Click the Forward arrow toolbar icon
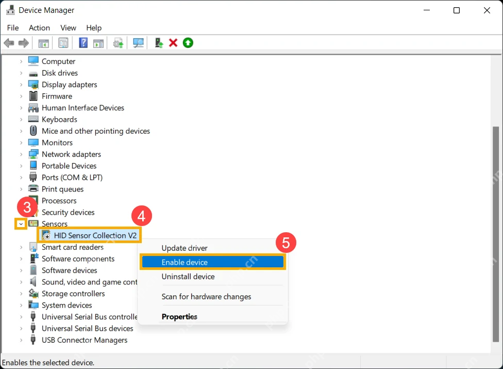Viewport: 503px width, 369px height. pyautogui.click(x=23, y=43)
